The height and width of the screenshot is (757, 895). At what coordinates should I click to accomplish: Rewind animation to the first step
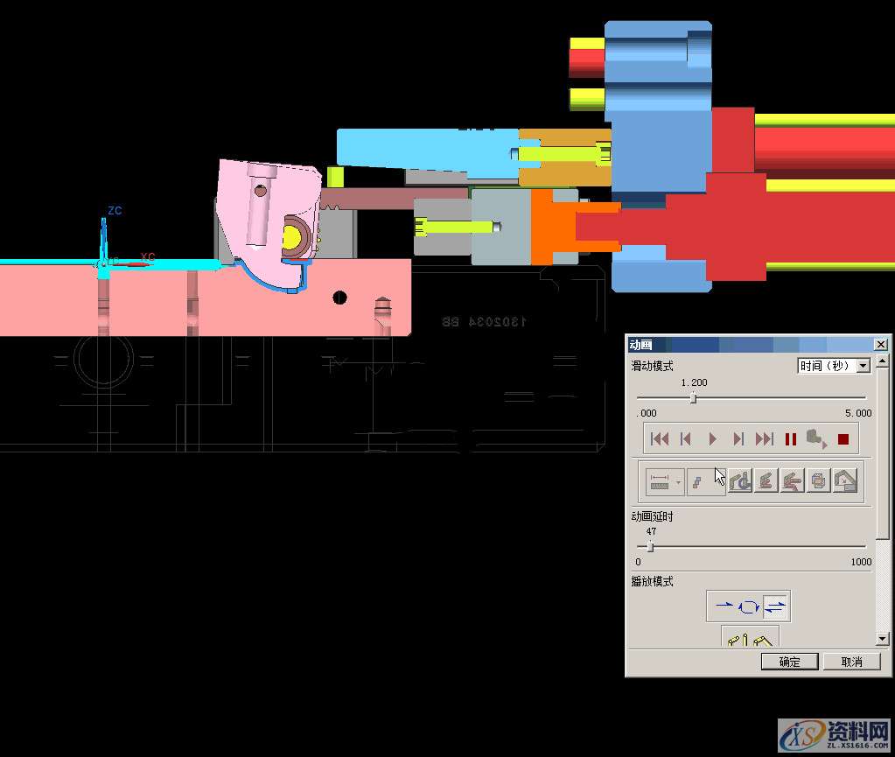tap(660, 439)
